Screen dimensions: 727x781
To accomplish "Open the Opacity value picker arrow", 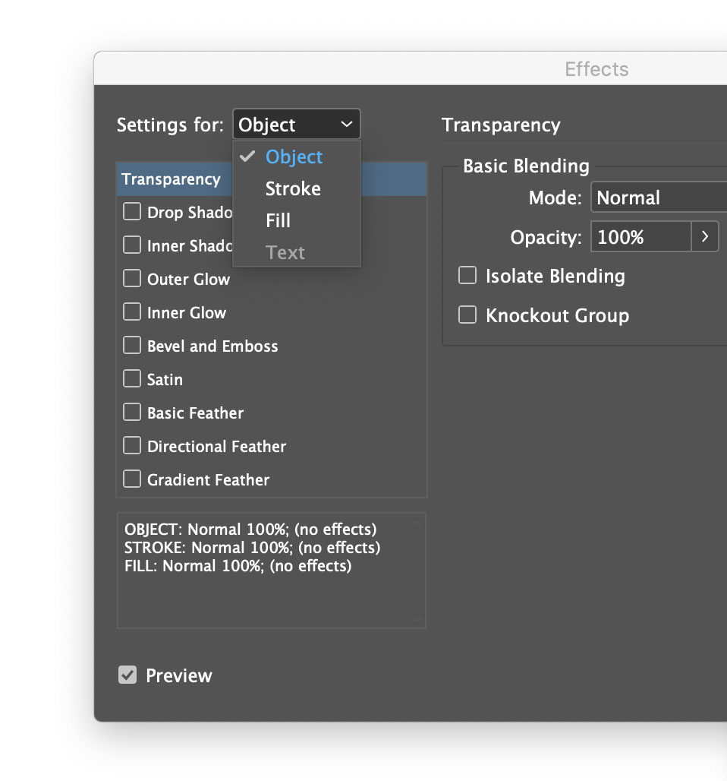I will pos(706,236).
